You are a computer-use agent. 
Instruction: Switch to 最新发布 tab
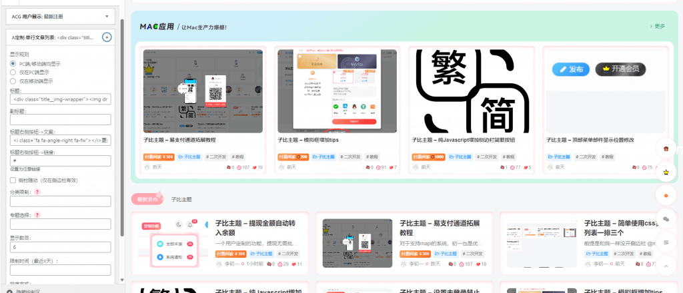147,199
